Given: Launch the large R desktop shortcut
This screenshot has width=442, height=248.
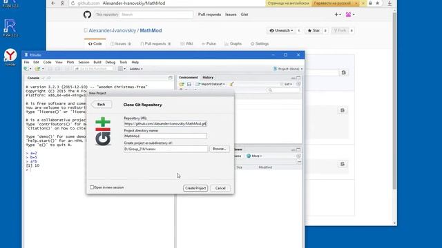Looking at the screenshot, I should [10, 28].
